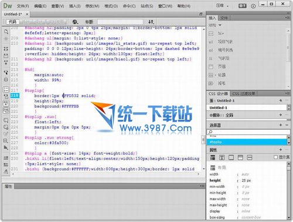Screen dimensions: 293x222
Task: Switch to 代码 code view
Action: [x=12, y=22]
